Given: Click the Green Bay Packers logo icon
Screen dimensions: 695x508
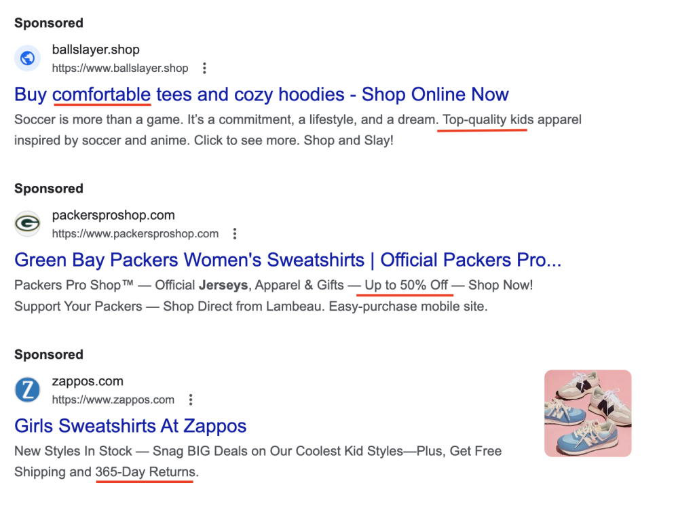Looking at the screenshot, I should tap(28, 224).
